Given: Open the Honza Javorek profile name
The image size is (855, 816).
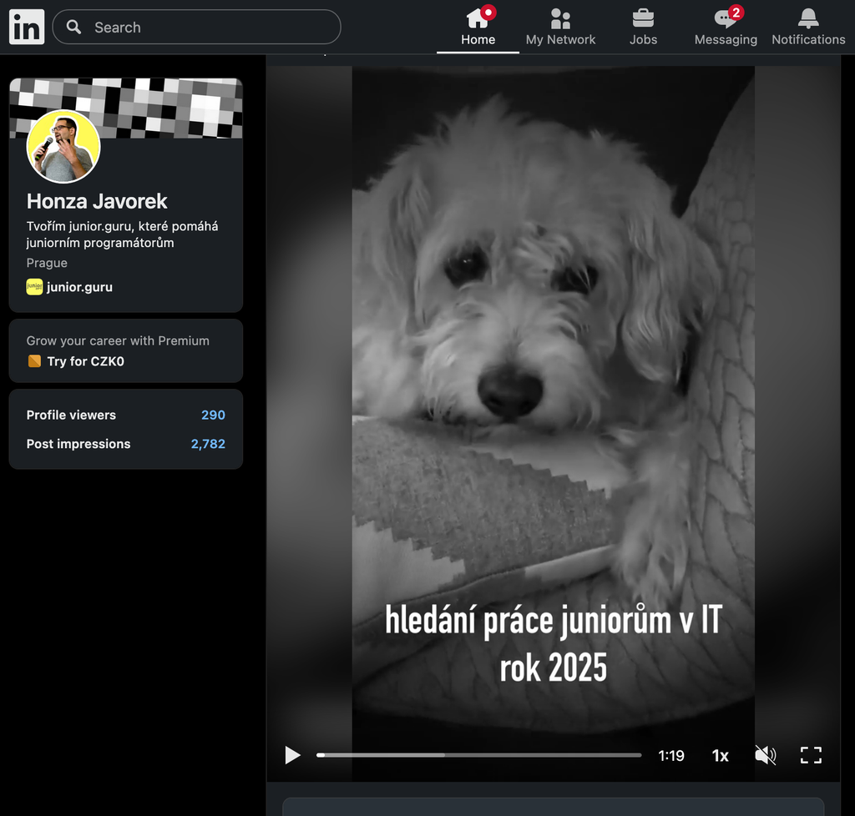Looking at the screenshot, I should coord(97,201).
